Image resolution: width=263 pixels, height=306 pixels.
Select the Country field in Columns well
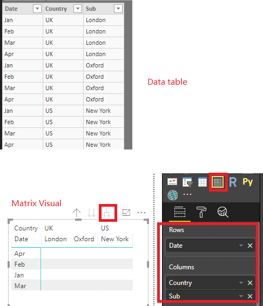coord(211,283)
